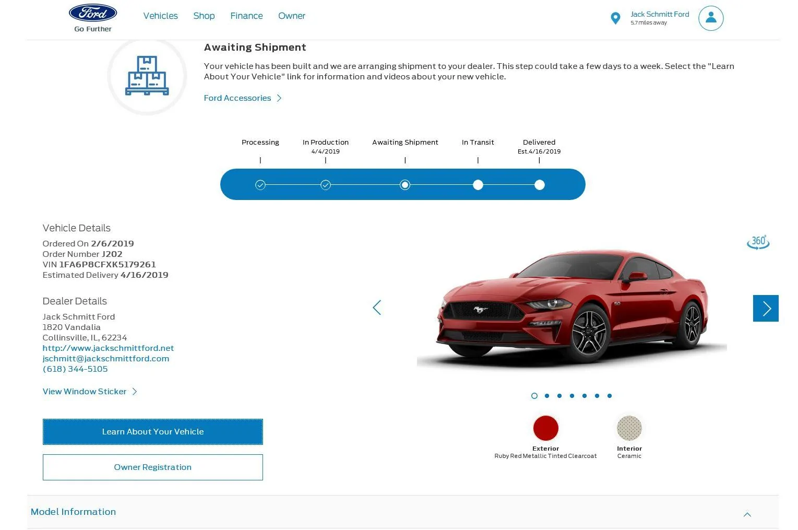Open dealer website jackschmittford.net link
This screenshot has width=798, height=530.
(x=108, y=348)
